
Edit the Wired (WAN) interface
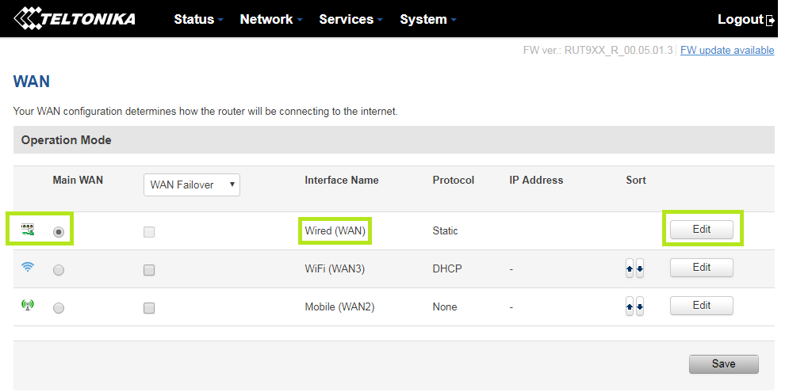click(701, 230)
